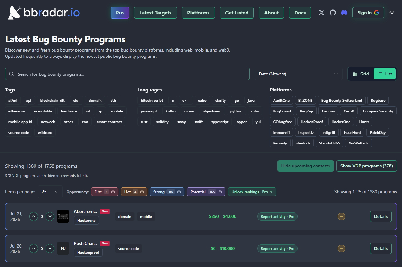402x267 pixels.
Task: Switch to Grid view
Action: 361,74
